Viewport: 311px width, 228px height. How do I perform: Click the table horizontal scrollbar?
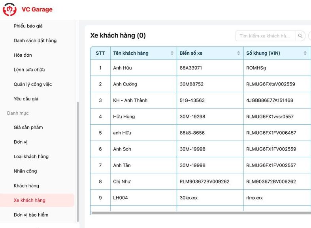pyautogui.click(x=201, y=213)
